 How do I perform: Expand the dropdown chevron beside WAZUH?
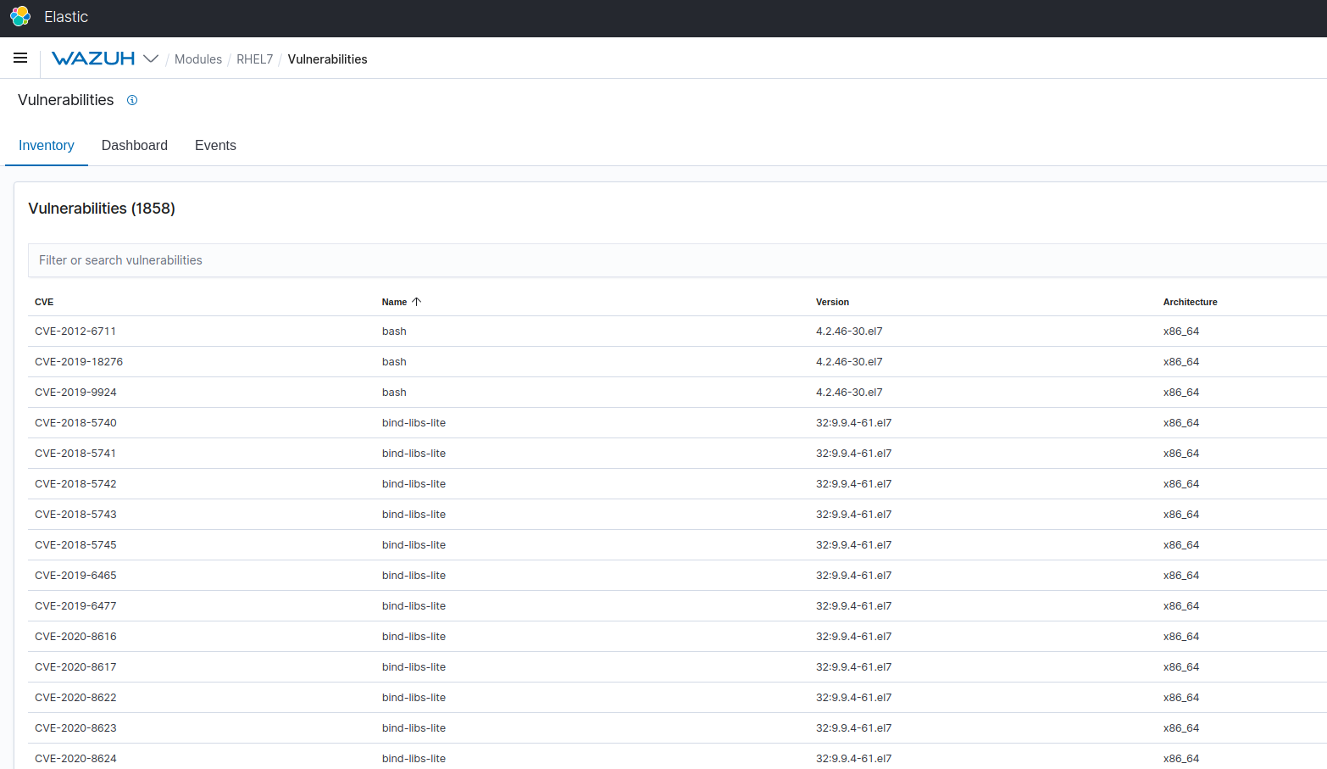(x=152, y=59)
